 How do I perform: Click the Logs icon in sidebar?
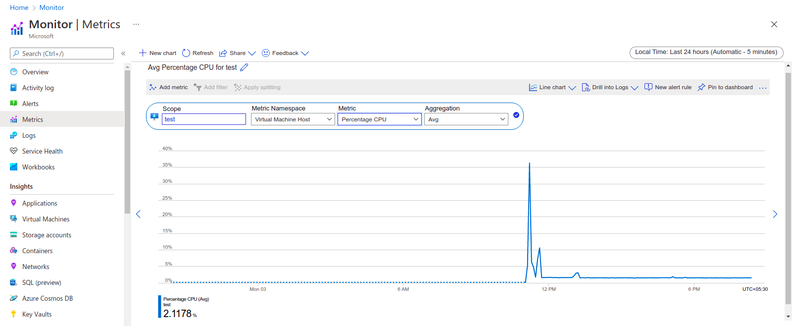(14, 135)
